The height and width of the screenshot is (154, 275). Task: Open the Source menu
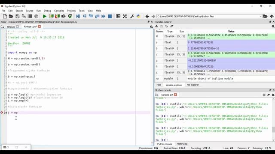(x=30, y=11)
